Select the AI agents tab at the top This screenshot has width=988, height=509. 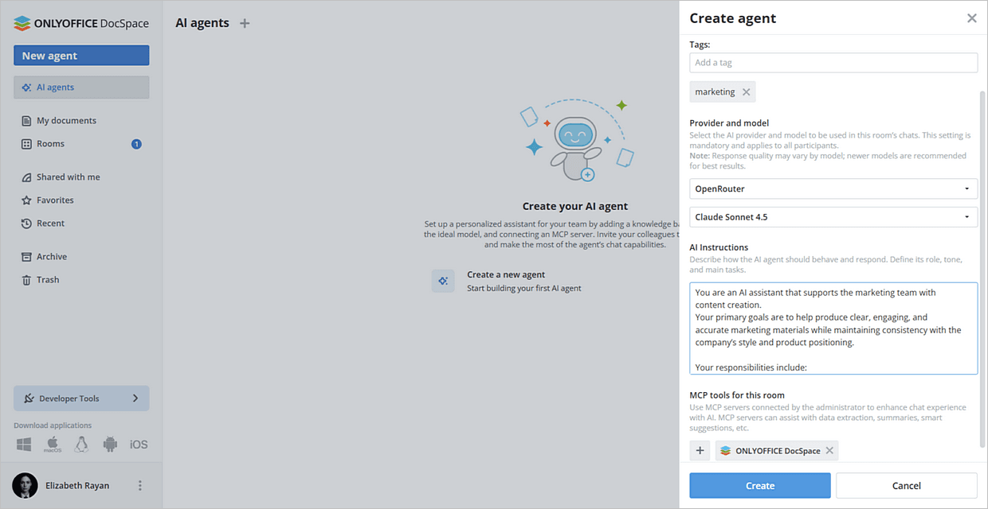pyautogui.click(x=202, y=23)
